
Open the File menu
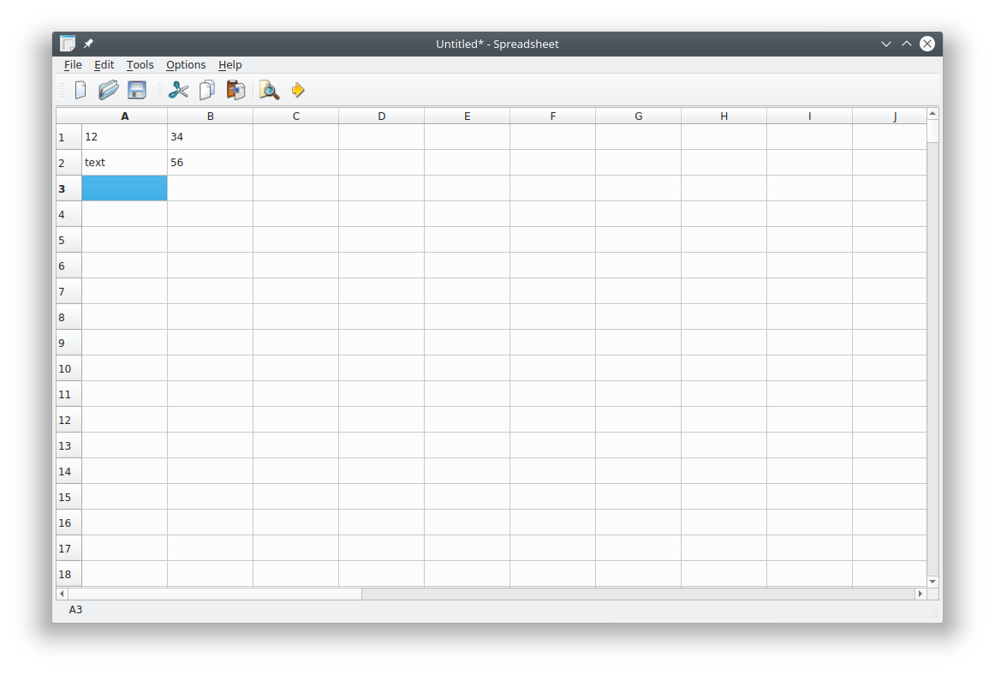[73, 65]
